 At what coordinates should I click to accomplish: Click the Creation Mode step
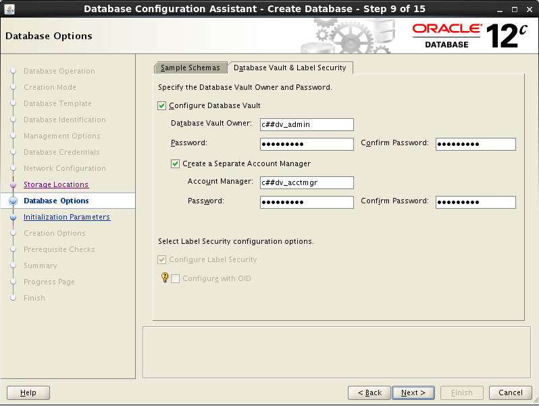[50, 87]
